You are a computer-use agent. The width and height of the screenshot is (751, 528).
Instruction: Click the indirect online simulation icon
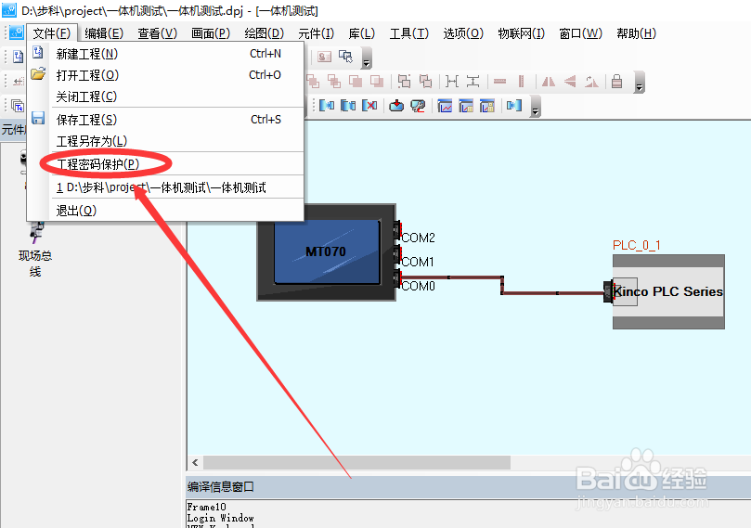point(466,105)
